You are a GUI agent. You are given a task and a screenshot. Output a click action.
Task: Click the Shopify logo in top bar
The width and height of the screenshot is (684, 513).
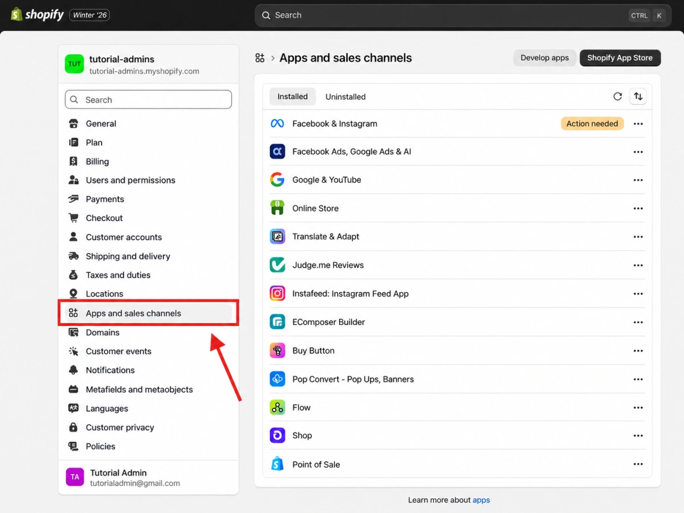coord(37,15)
